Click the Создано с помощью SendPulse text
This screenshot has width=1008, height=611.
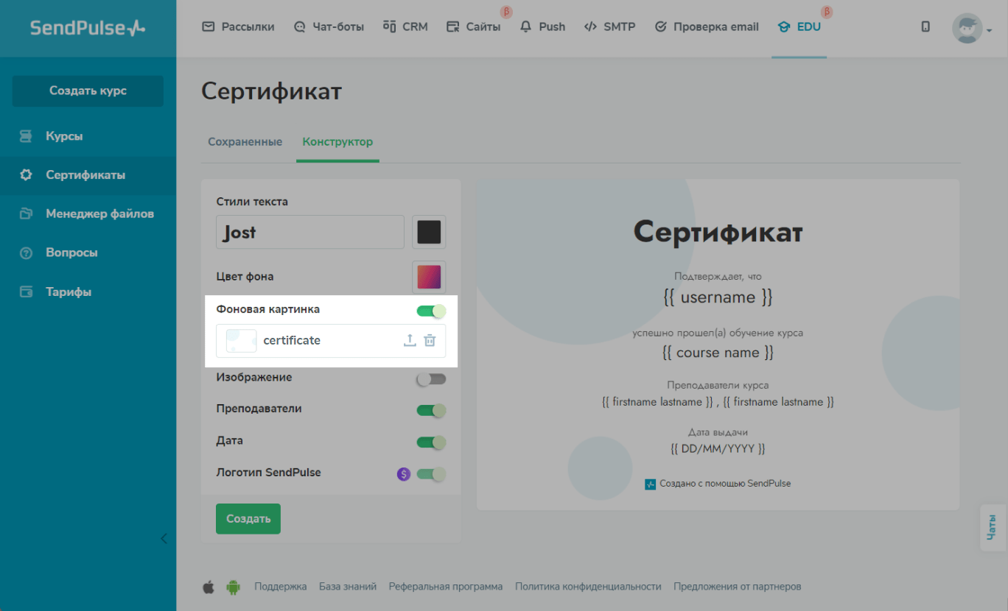point(725,484)
